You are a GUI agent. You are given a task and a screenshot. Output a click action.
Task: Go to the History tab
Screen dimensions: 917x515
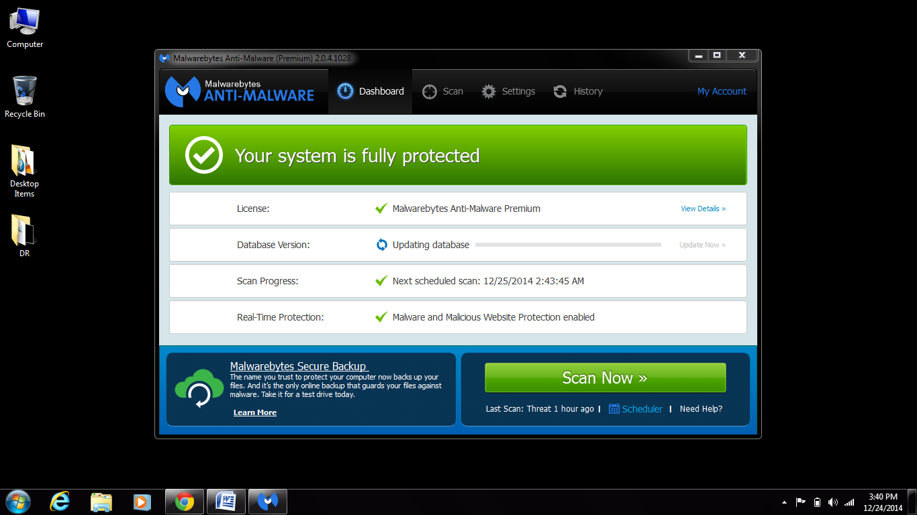tap(577, 91)
